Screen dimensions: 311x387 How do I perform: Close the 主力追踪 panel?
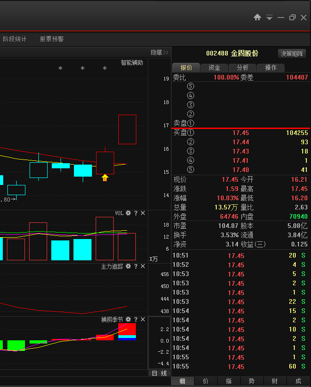click(x=143, y=266)
